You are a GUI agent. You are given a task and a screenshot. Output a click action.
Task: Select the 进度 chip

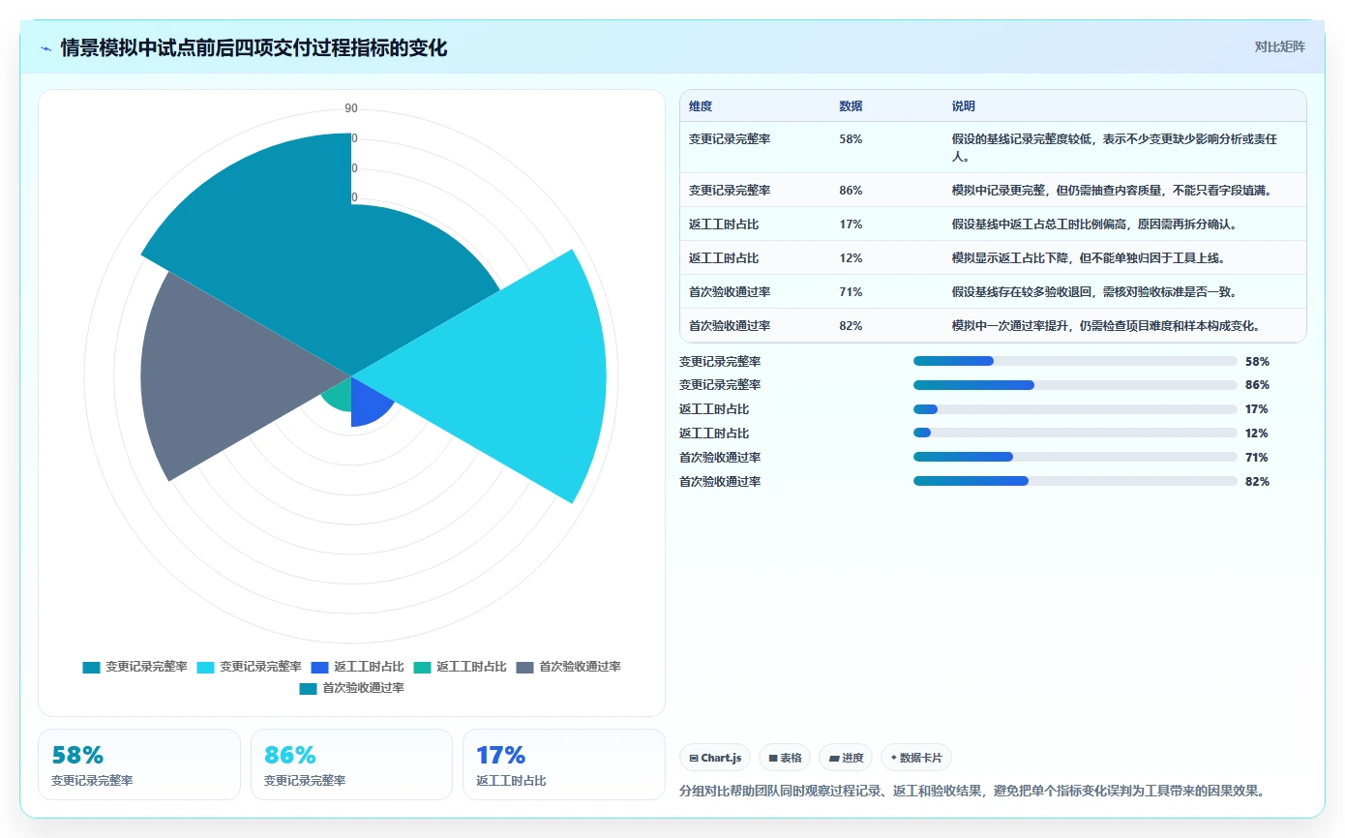(x=846, y=758)
